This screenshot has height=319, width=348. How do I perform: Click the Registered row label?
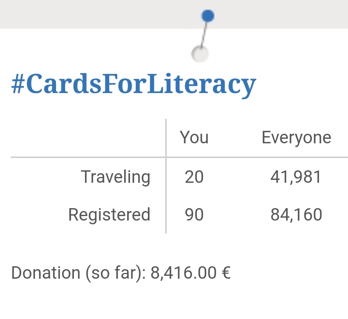point(109,215)
